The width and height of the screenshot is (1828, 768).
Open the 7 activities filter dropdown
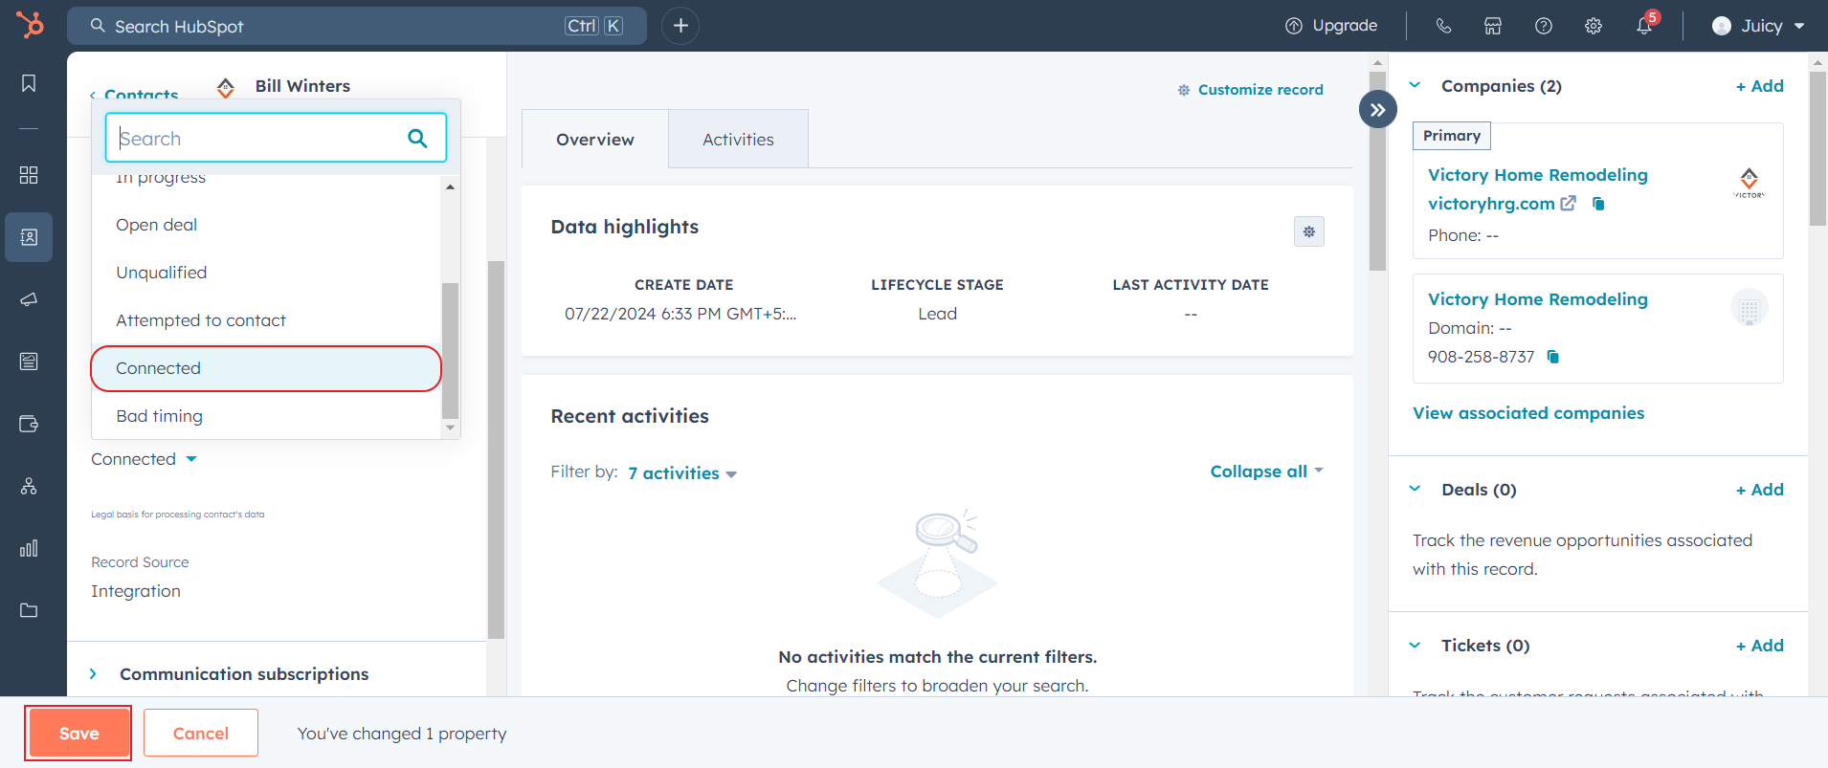point(682,473)
